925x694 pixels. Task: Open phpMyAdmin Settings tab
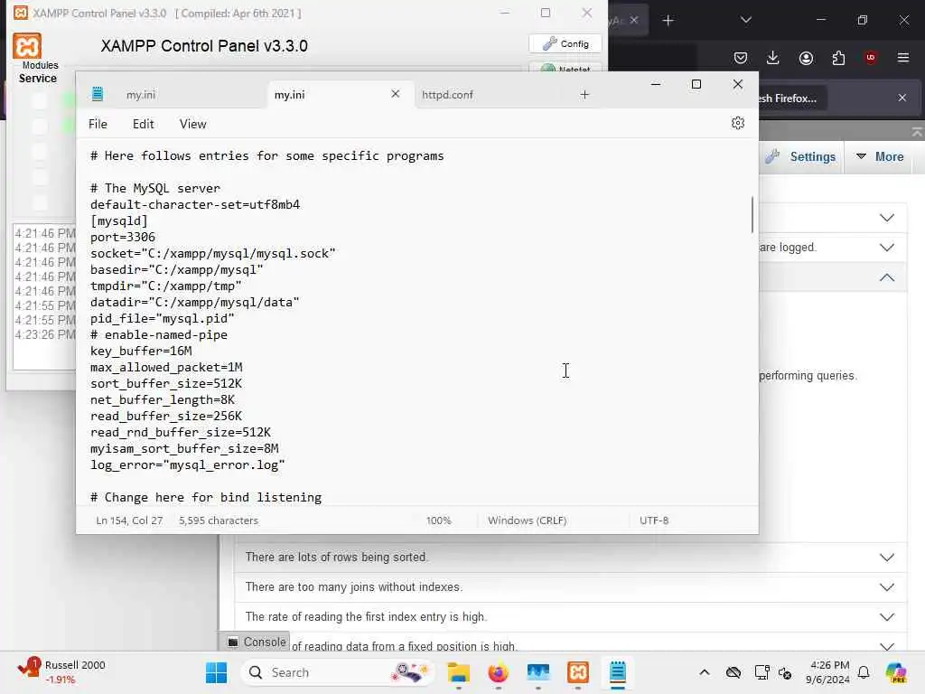pyautogui.click(x=800, y=156)
